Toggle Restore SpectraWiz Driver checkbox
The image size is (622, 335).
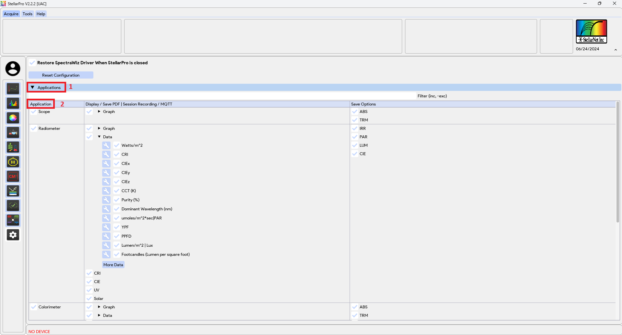click(32, 63)
